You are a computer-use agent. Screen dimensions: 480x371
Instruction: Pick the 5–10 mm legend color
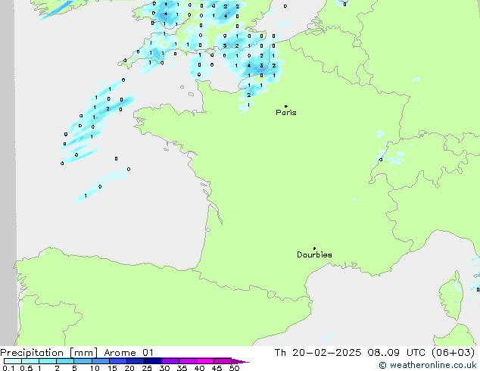coord(83,361)
